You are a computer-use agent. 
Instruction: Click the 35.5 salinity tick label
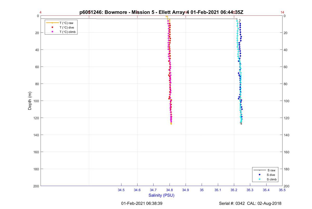(x=282, y=190)
